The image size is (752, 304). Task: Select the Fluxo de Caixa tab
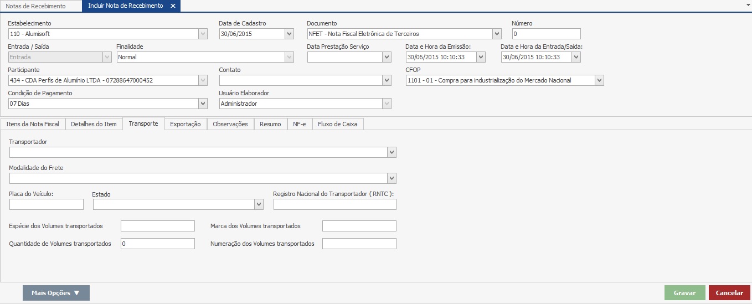338,124
